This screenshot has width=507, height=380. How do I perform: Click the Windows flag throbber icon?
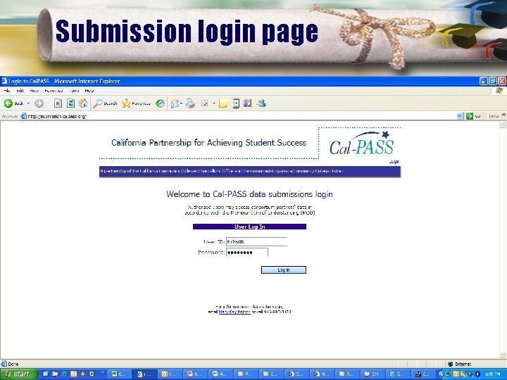tap(499, 91)
